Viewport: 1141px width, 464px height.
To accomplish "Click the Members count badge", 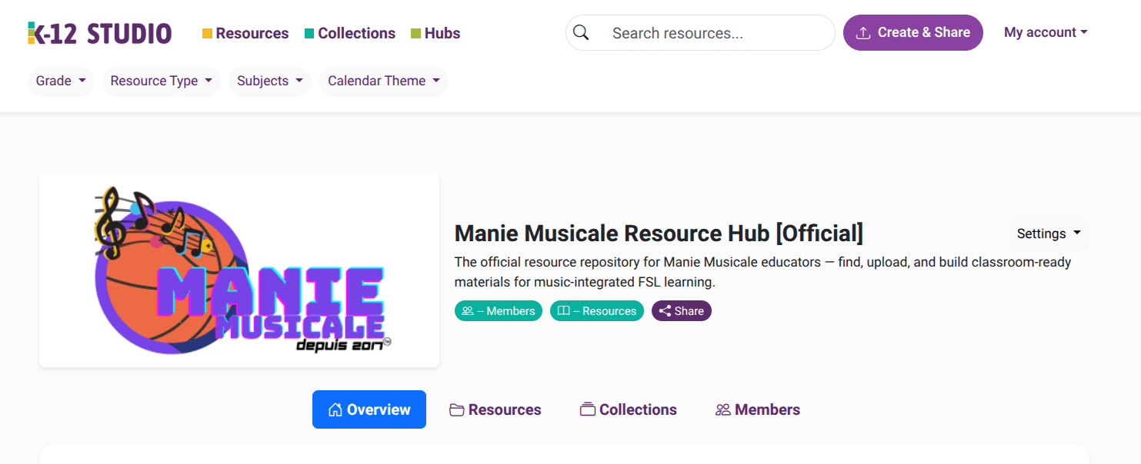I will click(499, 311).
